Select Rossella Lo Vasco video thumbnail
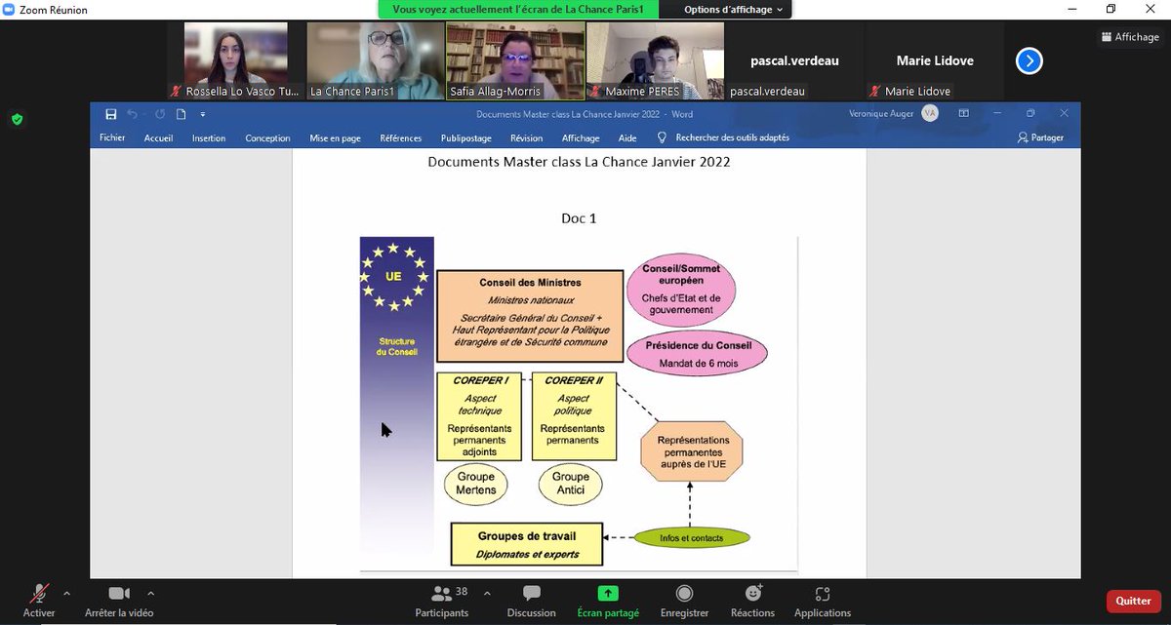 [238, 60]
